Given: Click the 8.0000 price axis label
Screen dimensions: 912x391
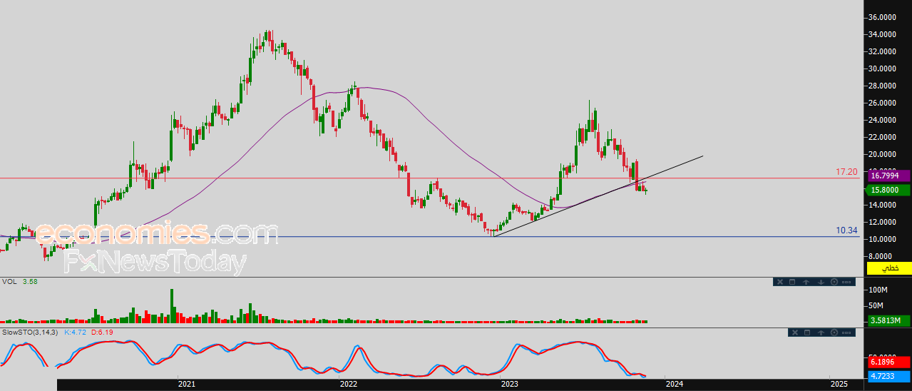Looking at the screenshot, I should [883, 257].
